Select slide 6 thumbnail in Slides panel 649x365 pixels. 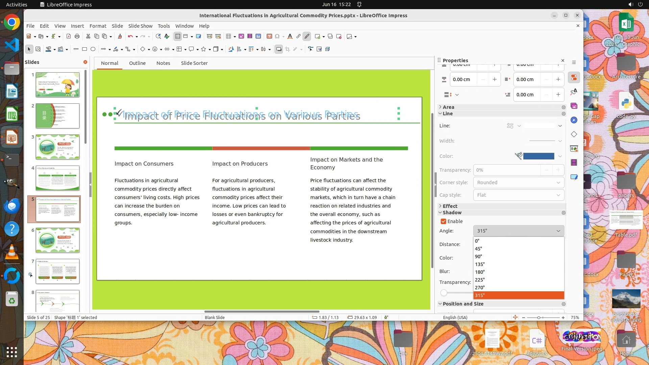click(x=57, y=240)
